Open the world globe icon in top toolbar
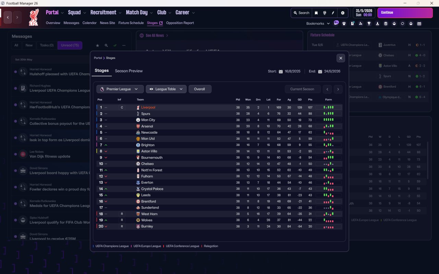Viewport: 439px width, 274px height. click(x=324, y=13)
